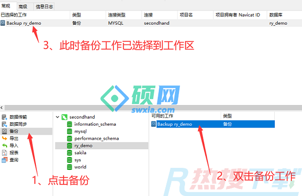
Task: Click the 备份 type cell in selected jobs
Action: tap(77, 23)
